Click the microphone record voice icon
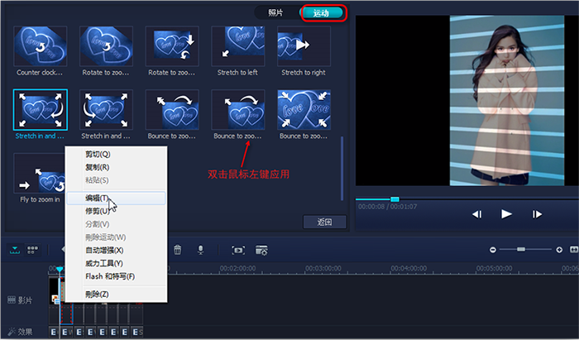This screenshot has width=579, height=340. [200, 250]
